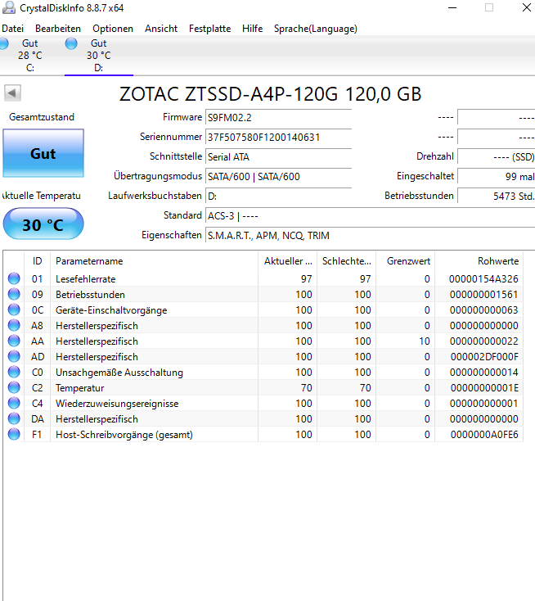Select raw value 000002DF000F

pos(484,357)
